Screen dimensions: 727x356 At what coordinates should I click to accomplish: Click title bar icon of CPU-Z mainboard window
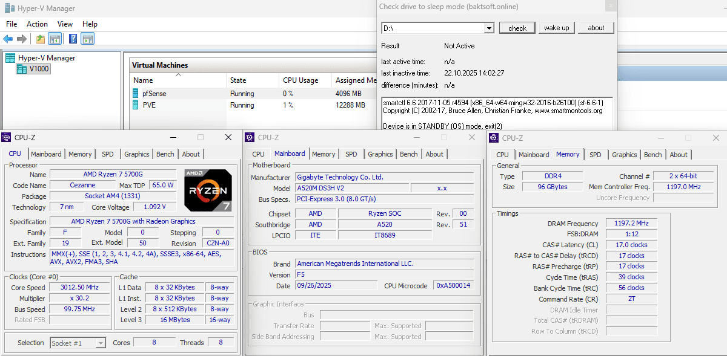click(x=250, y=138)
